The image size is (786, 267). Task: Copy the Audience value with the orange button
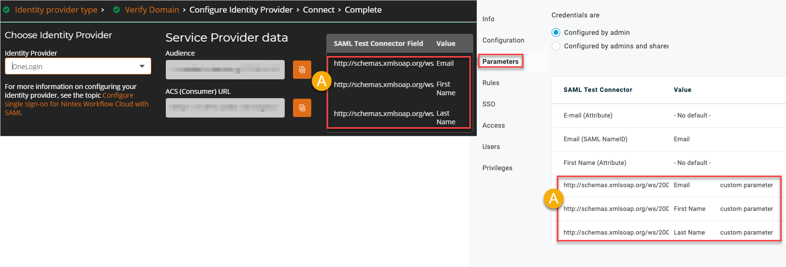tap(302, 70)
